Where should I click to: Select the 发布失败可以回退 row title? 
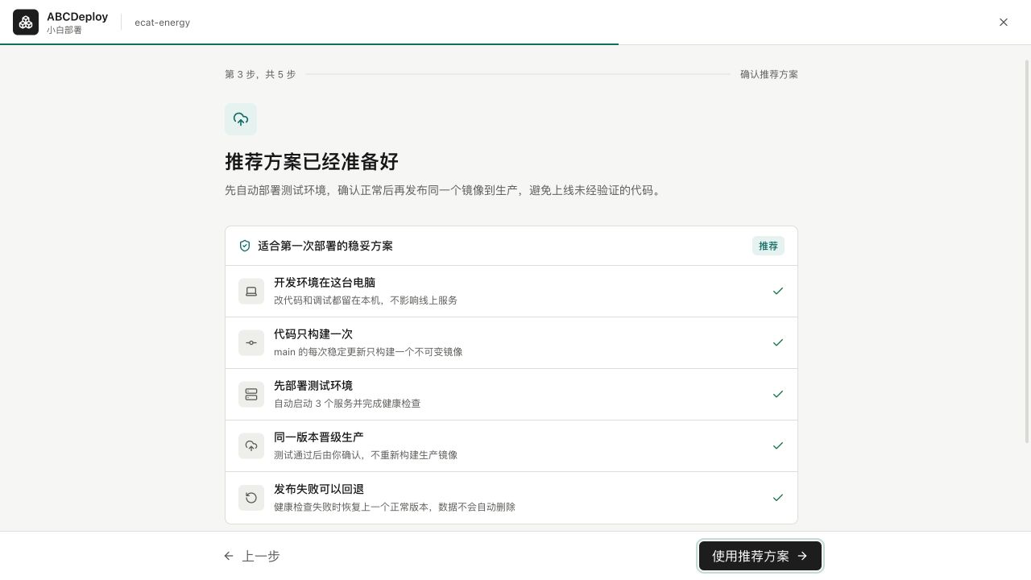pyautogui.click(x=319, y=489)
